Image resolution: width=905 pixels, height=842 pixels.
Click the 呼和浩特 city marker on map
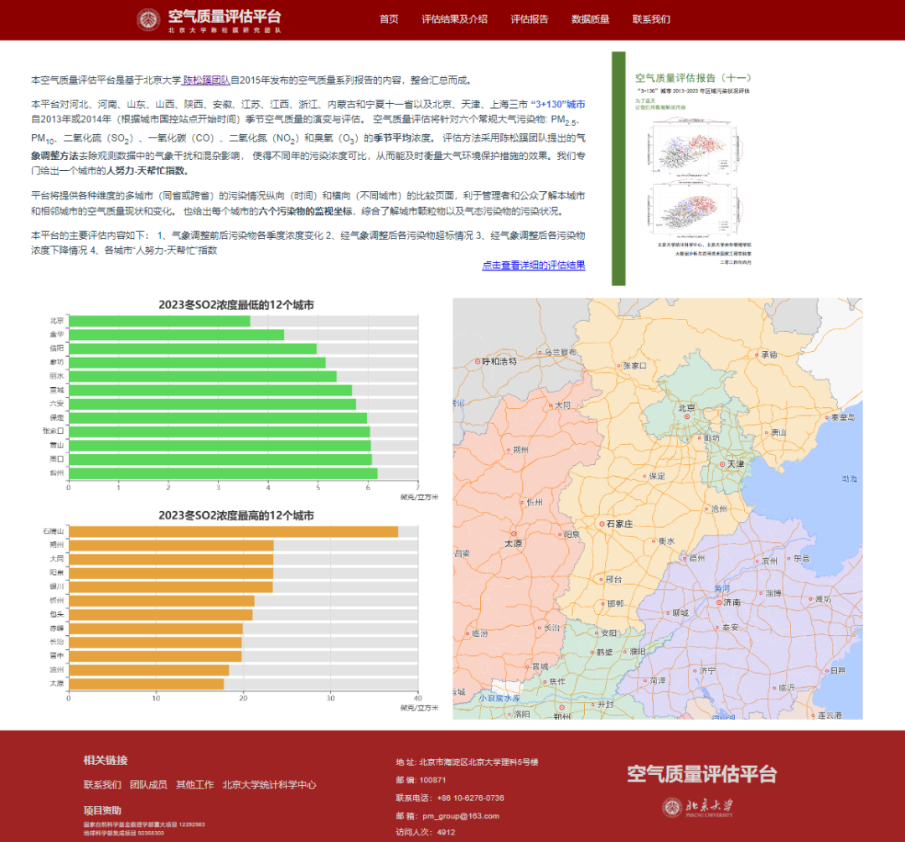[x=478, y=362]
